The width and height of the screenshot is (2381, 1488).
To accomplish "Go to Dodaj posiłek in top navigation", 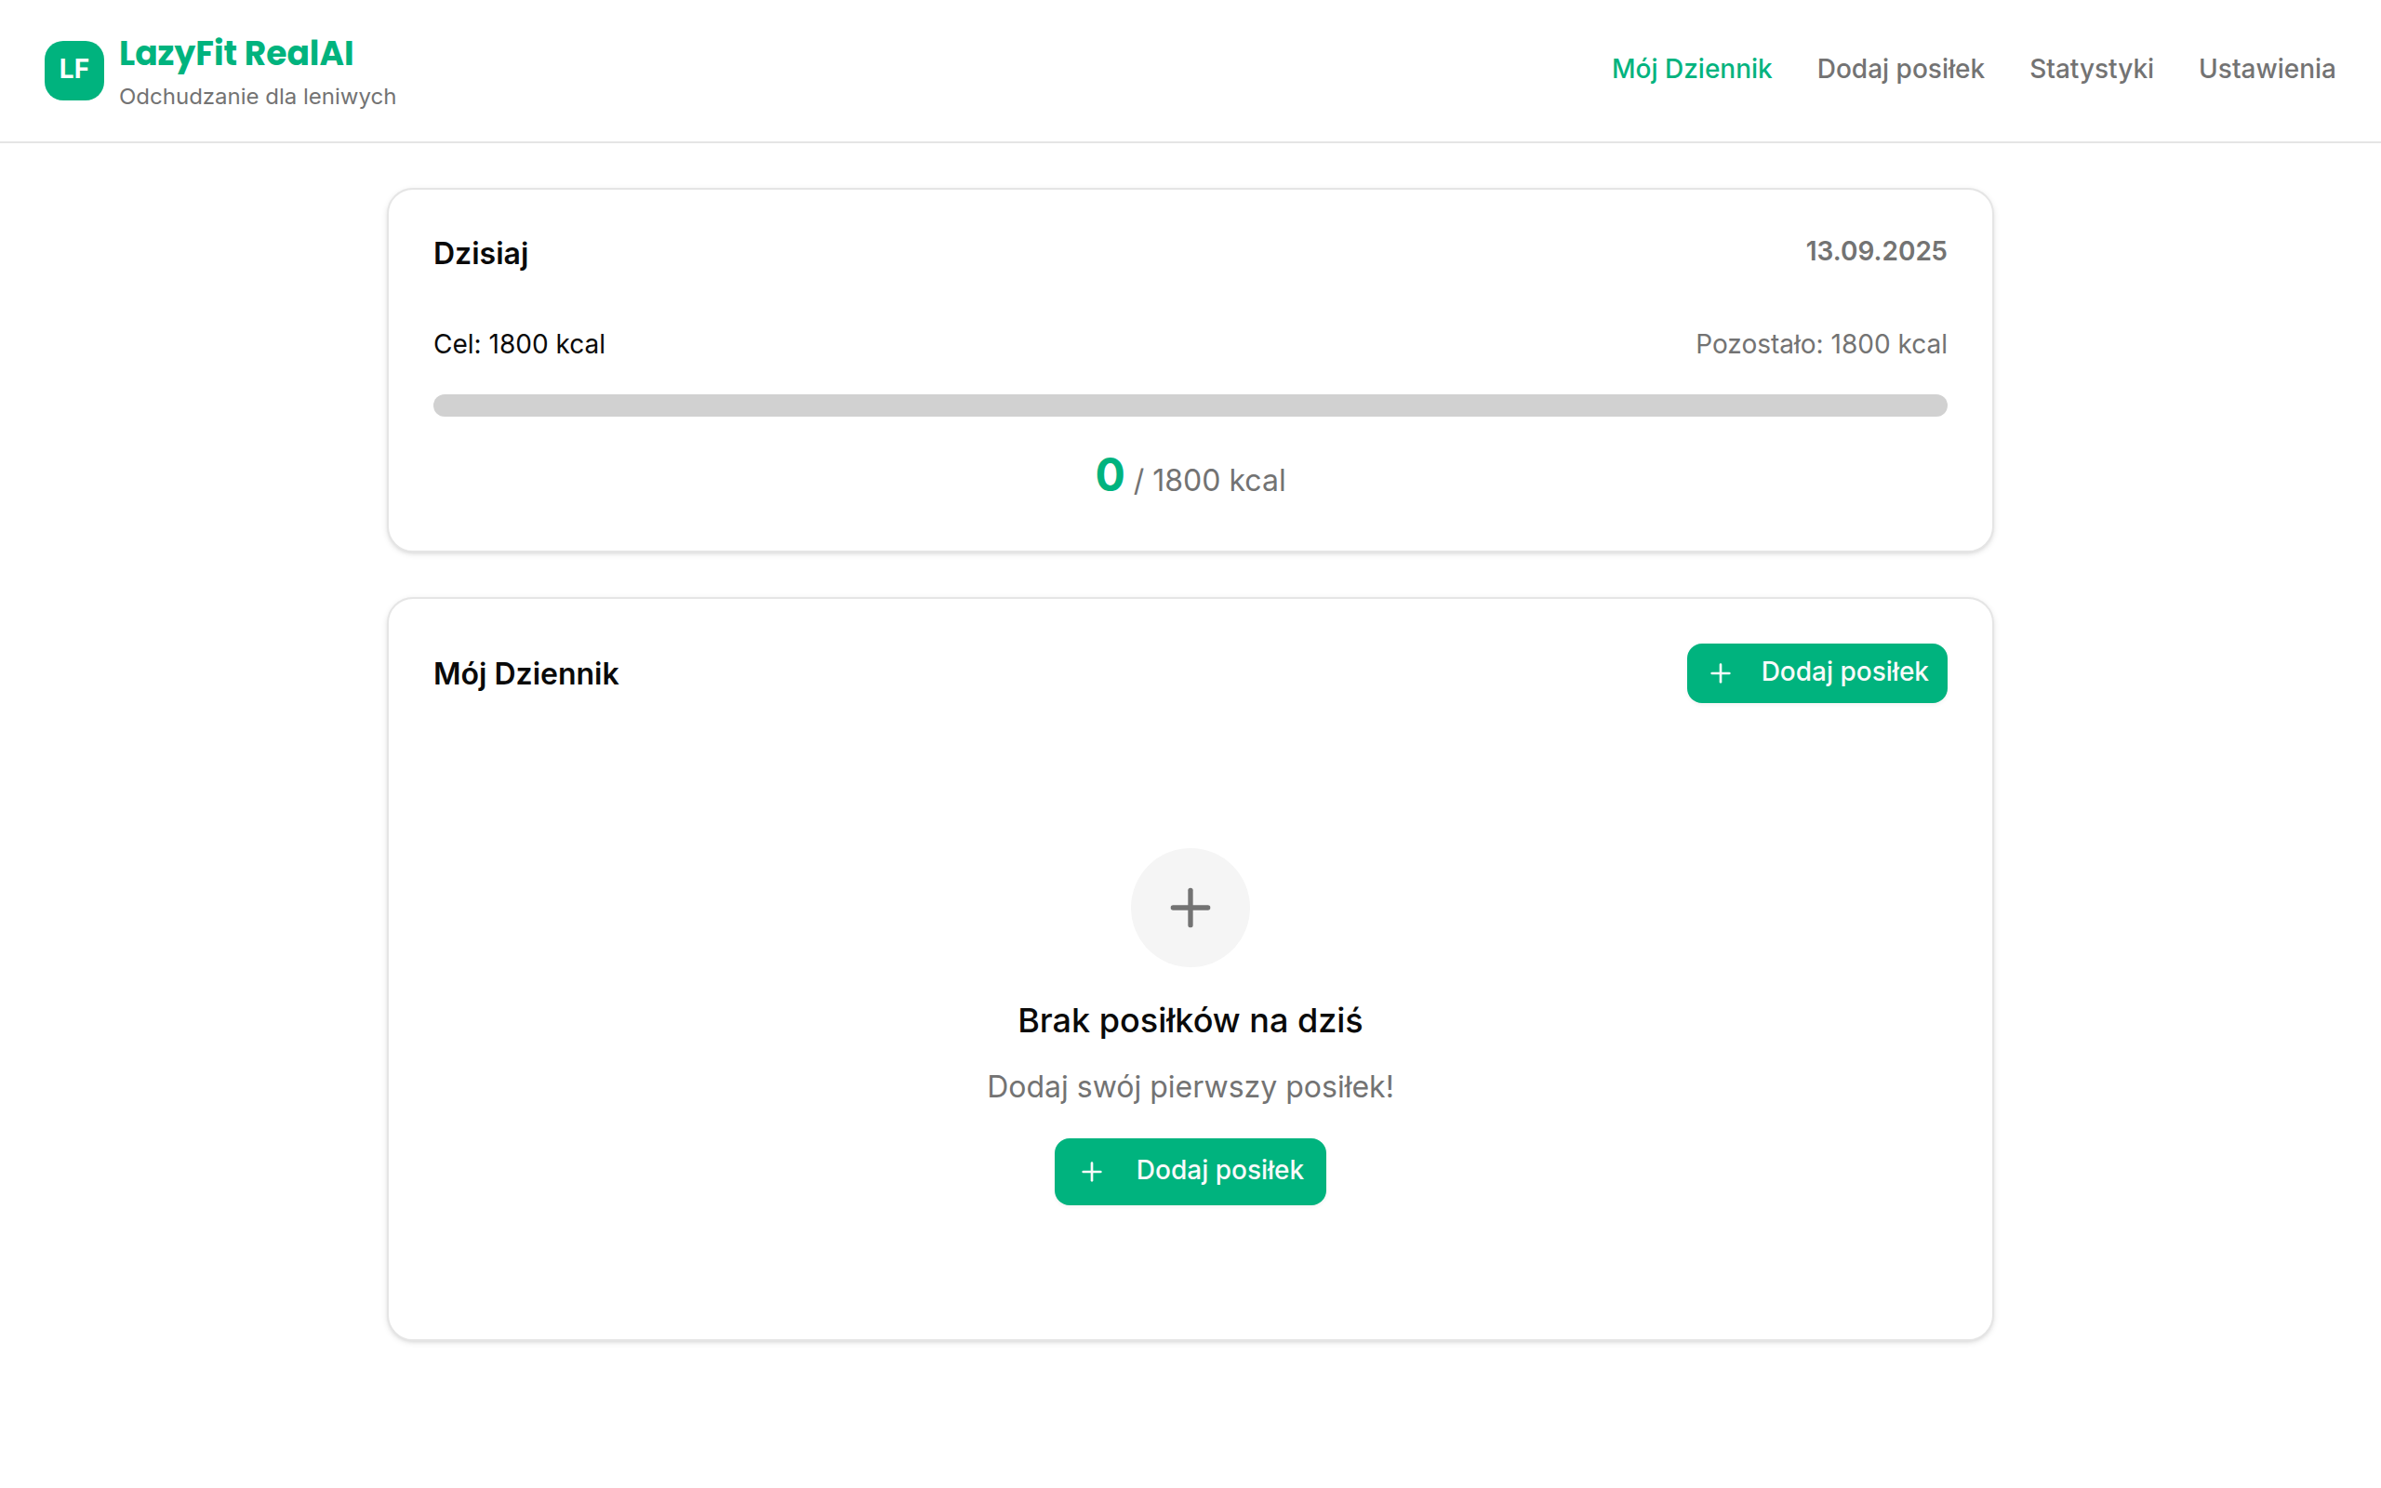I will [1900, 69].
